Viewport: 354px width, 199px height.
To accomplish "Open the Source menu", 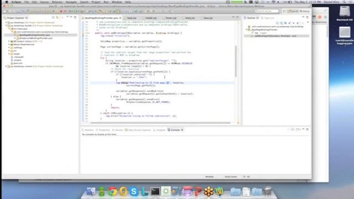I will click(44, 2).
